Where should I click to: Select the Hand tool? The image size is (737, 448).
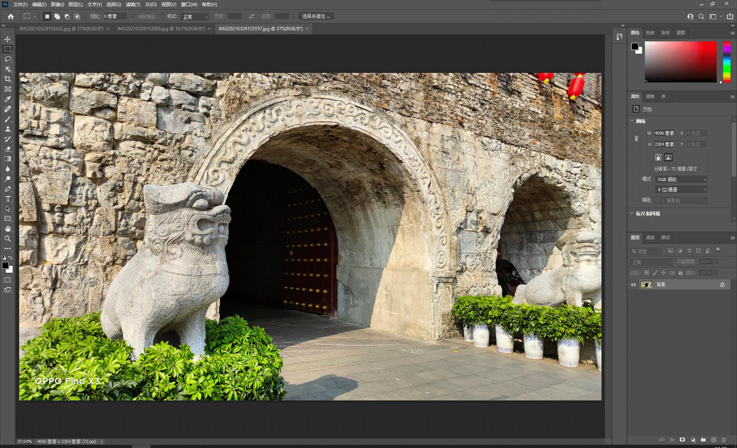click(8, 229)
